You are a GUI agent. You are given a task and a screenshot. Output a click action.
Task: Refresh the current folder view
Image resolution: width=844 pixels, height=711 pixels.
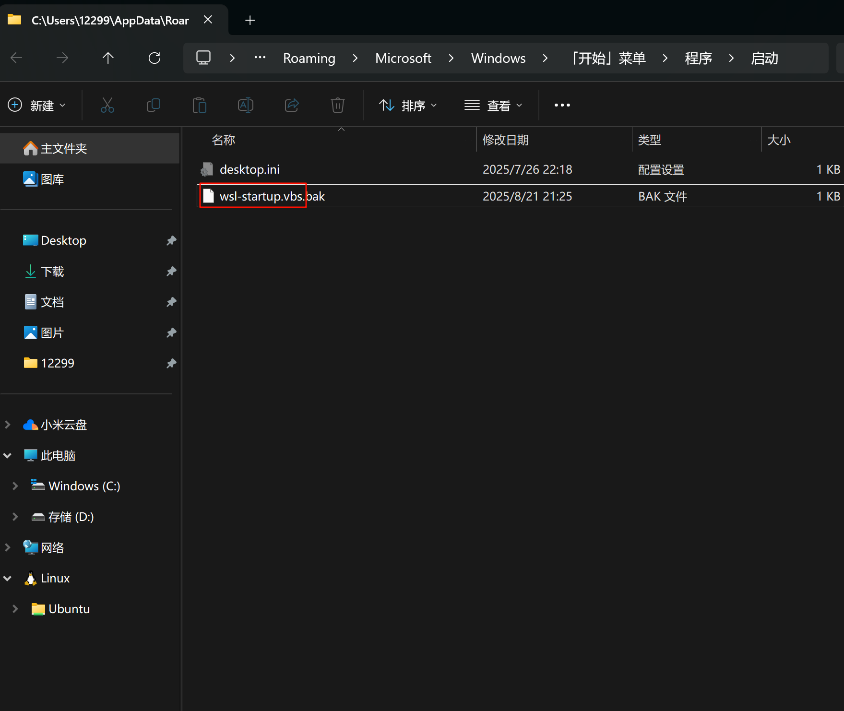pyautogui.click(x=155, y=58)
